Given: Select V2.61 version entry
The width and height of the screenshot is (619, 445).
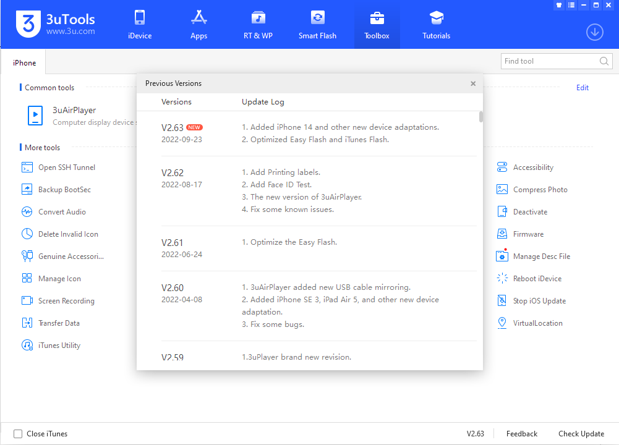Looking at the screenshot, I should (172, 243).
